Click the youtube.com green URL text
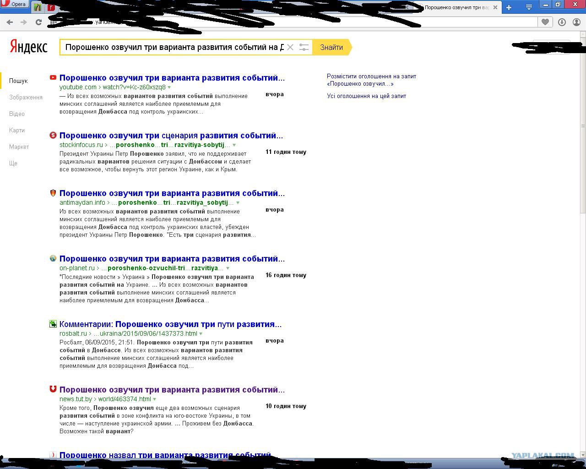The height and width of the screenshot is (469, 586). tap(113, 87)
